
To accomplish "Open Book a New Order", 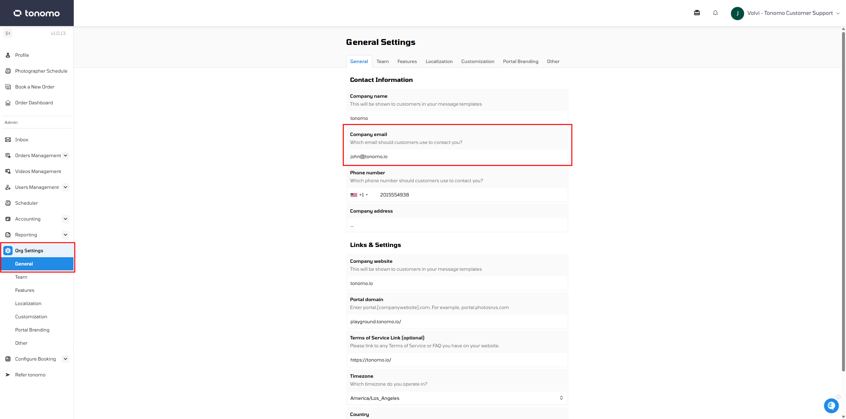I will (x=35, y=87).
